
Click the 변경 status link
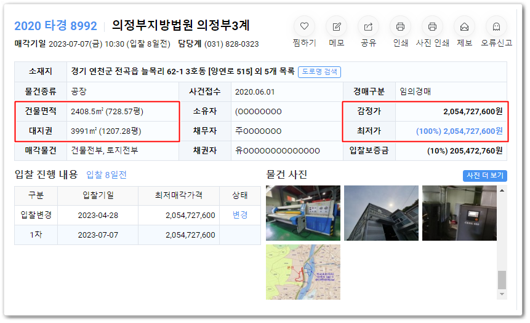[x=240, y=215]
